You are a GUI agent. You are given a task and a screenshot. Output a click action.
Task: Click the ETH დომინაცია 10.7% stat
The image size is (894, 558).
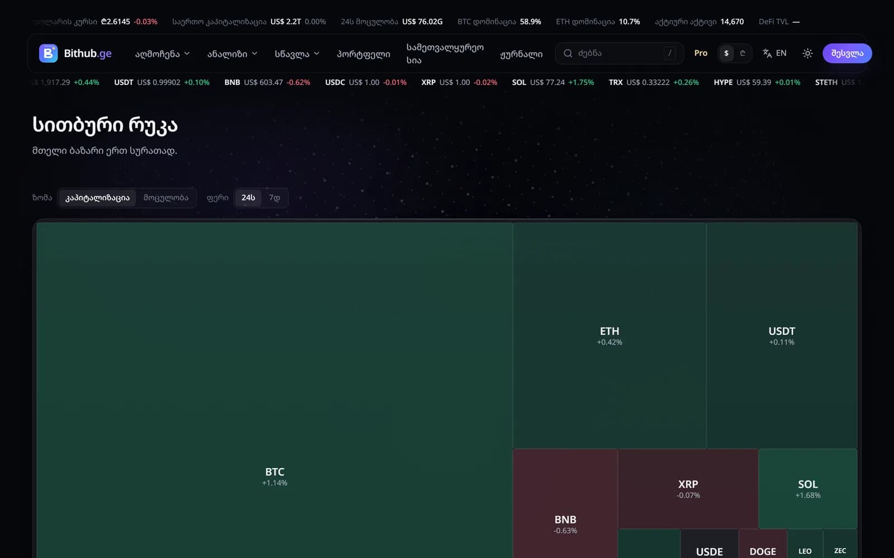pyautogui.click(x=598, y=22)
